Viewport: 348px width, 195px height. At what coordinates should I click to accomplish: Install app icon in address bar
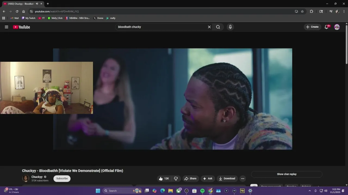tap(296, 11)
